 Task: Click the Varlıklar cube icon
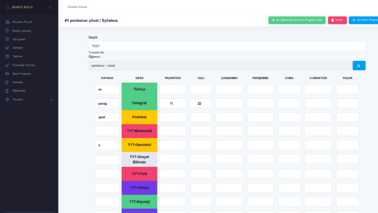[x=8, y=48]
